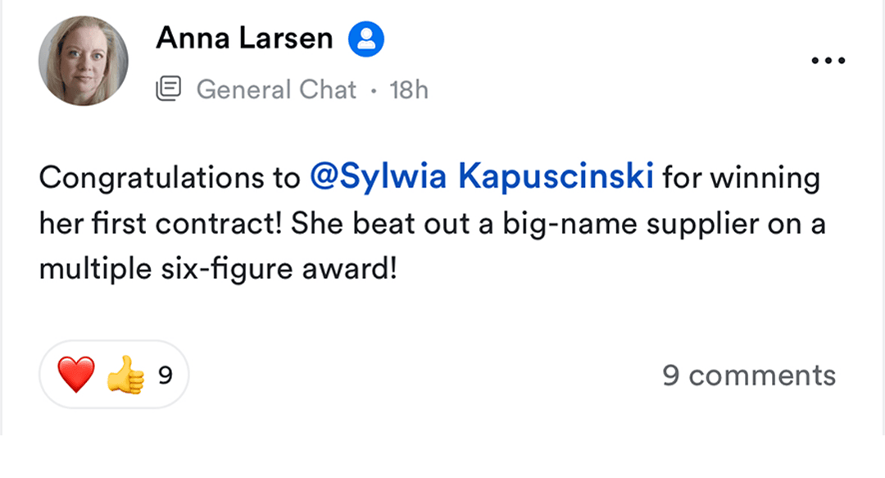Open the 9 comments thread
Viewport: 885px width, 478px height.
point(749,376)
